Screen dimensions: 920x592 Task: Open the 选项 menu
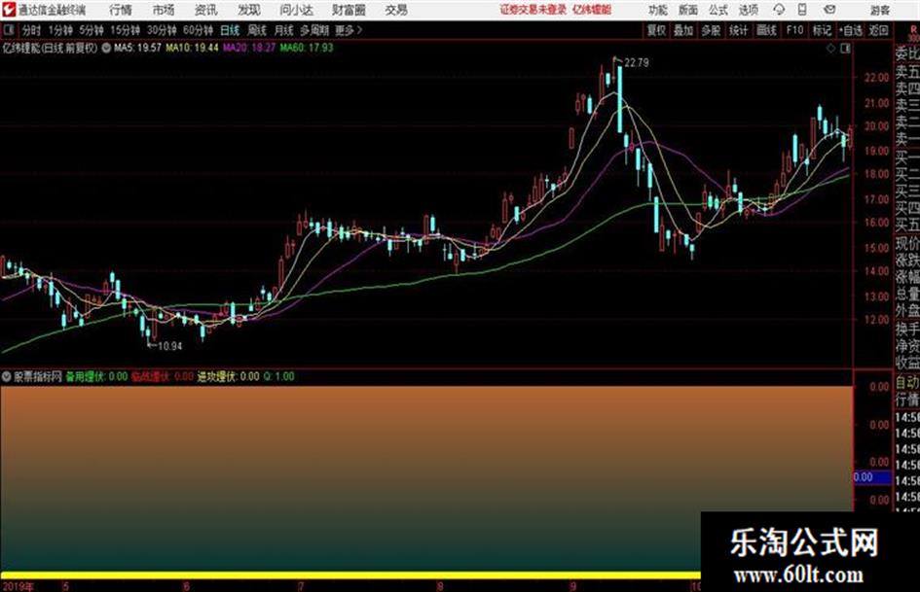[x=748, y=10]
